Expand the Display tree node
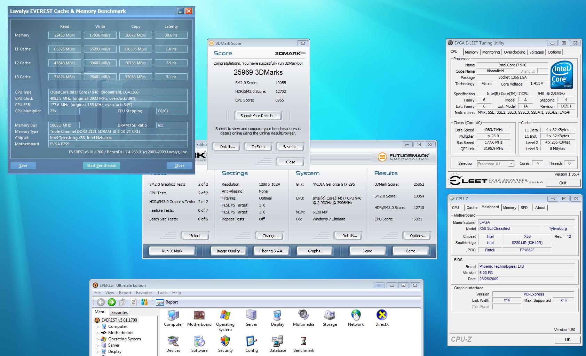 pos(97,352)
